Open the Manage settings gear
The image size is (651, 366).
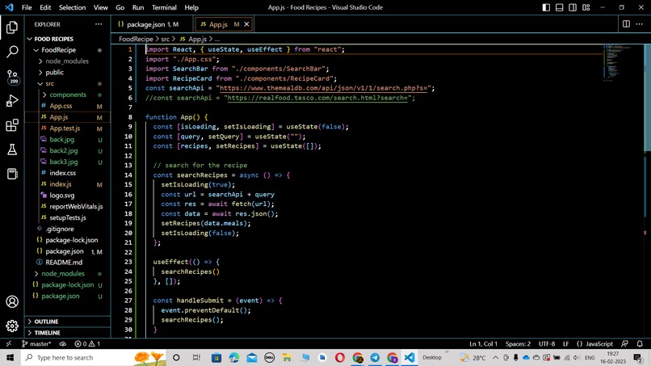[x=12, y=326]
